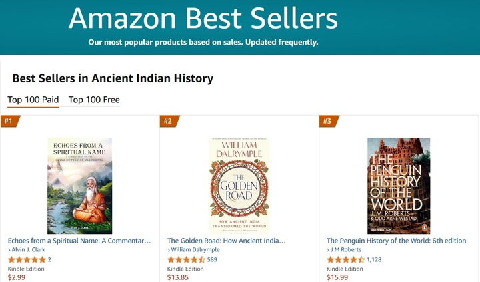Open the #2 rank badge

click(169, 121)
